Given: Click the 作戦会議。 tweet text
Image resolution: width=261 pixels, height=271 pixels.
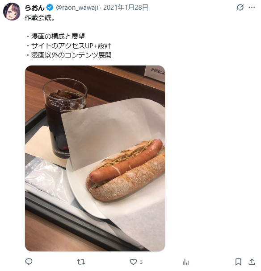Looking at the screenshot, I should tap(40, 18).
